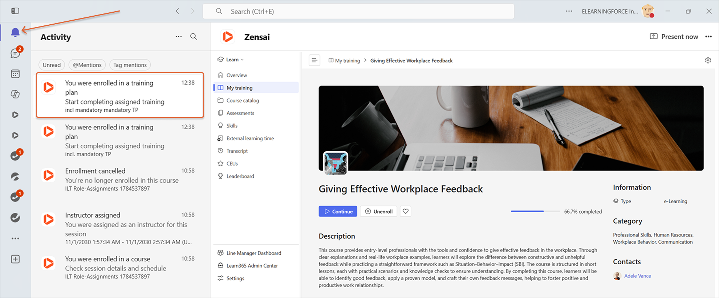
Task: Open notification 'incl mandatory mandatory TP'
Action: (120, 95)
